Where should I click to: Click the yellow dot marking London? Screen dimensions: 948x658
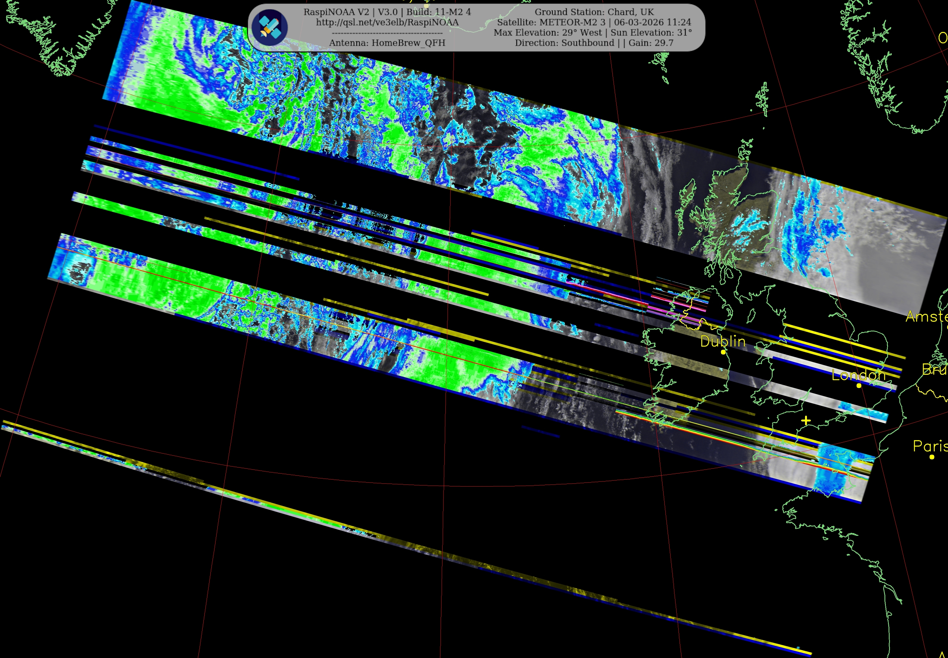(859, 386)
